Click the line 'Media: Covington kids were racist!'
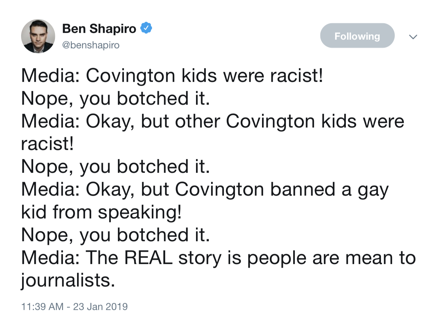The width and height of the screenshot is (443, 318). pyautogui.click(x=172, y=75)
